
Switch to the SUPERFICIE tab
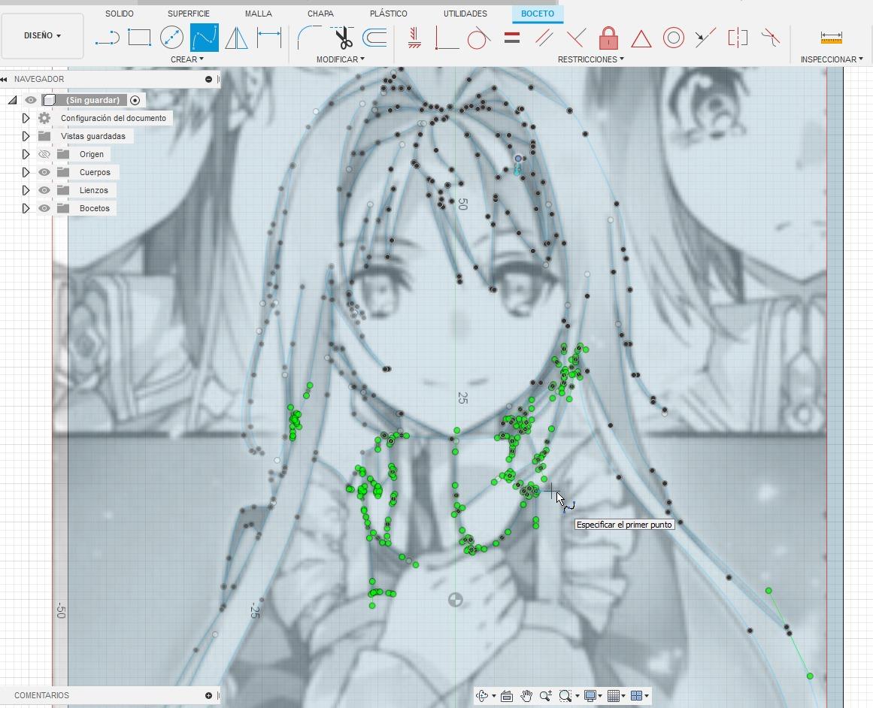point(189,14)
